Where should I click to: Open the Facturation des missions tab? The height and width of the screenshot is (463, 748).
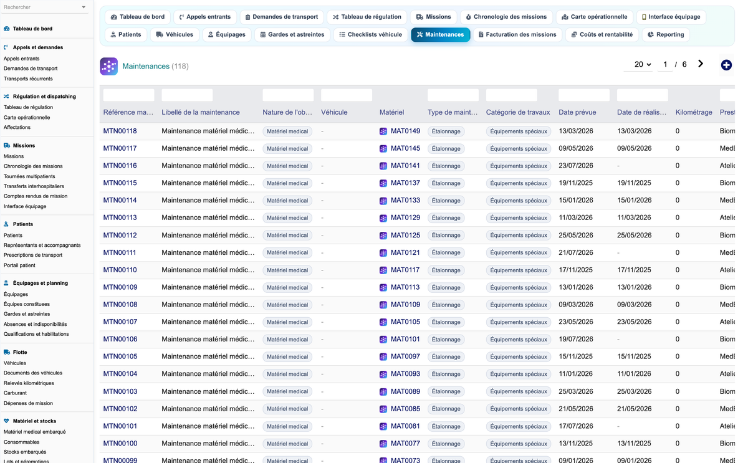[x=517, y=34]
